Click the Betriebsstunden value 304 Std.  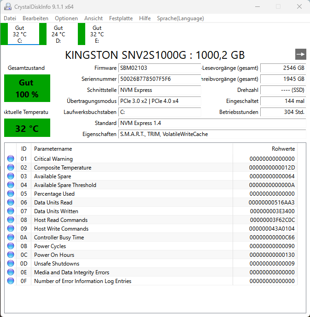[x=283, y=112]
